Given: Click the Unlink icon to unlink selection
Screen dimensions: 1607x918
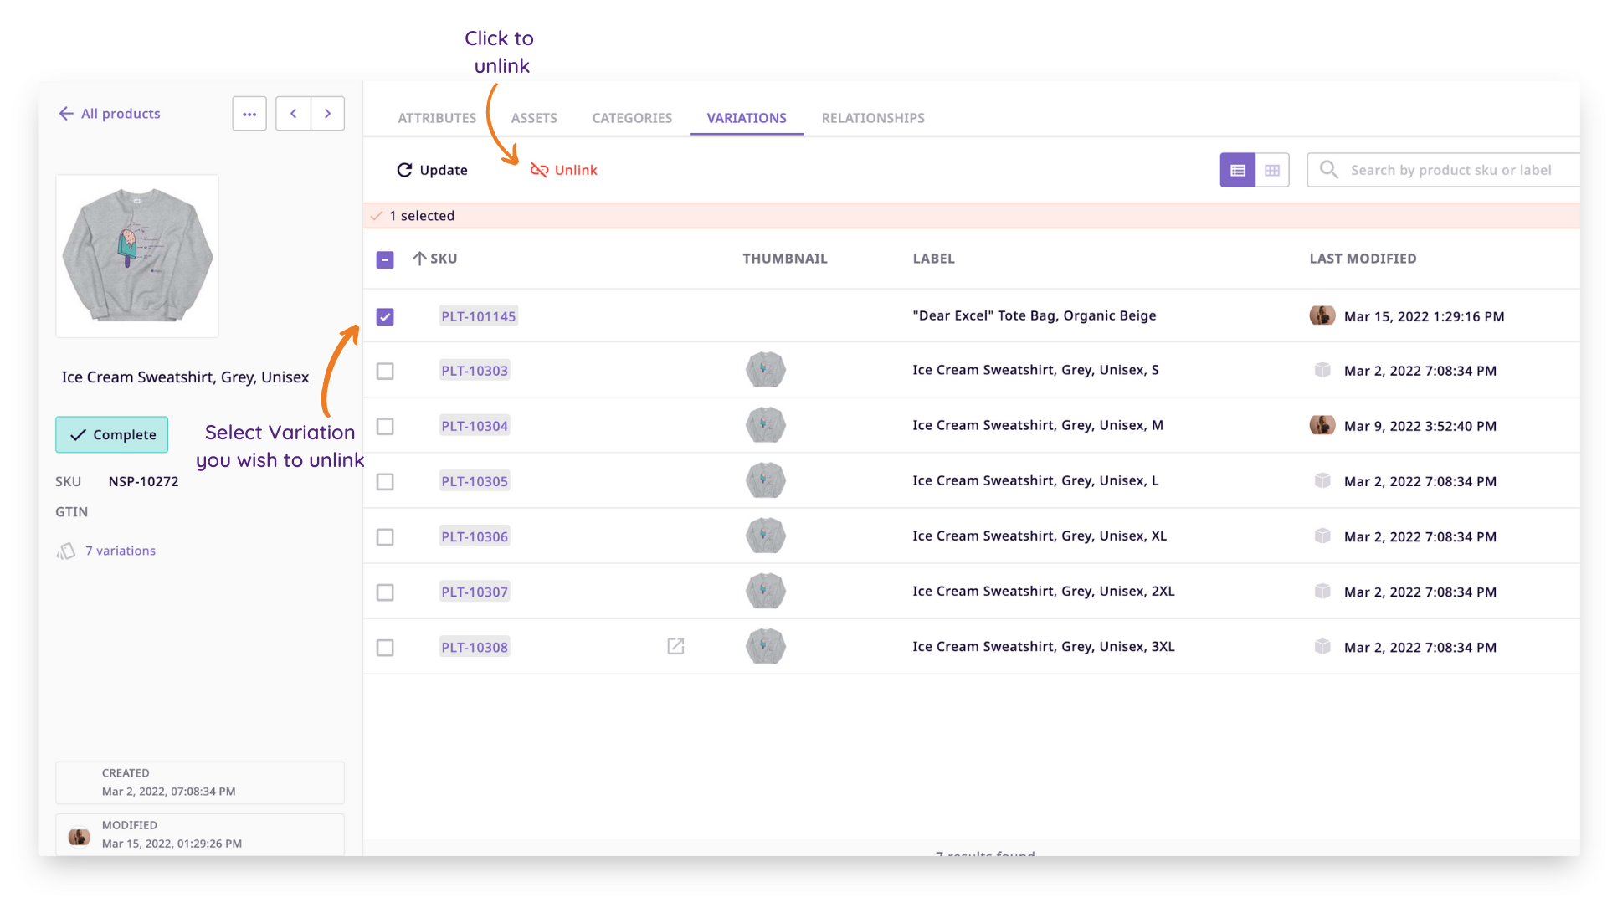Looking at the screenshot, I should (538, 170).
